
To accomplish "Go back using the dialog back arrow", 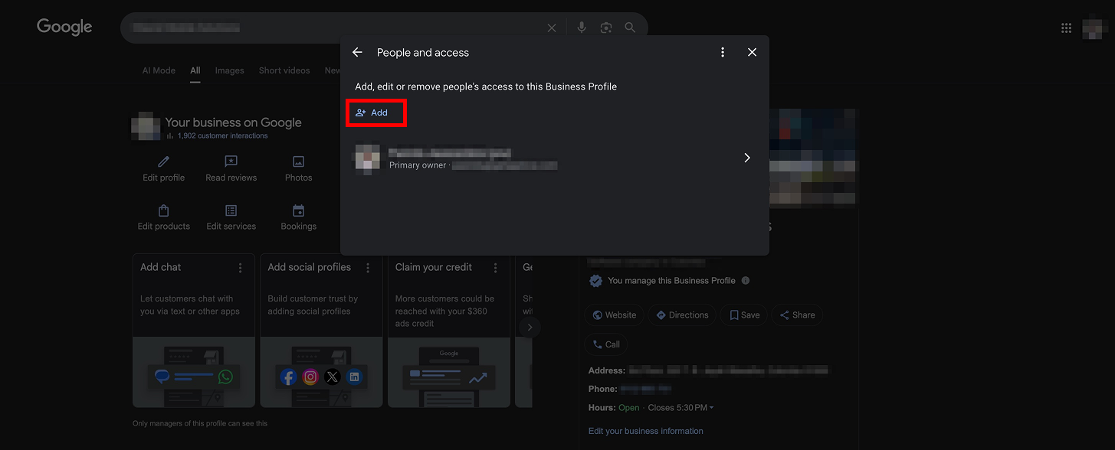I will (x=357, y=52).
